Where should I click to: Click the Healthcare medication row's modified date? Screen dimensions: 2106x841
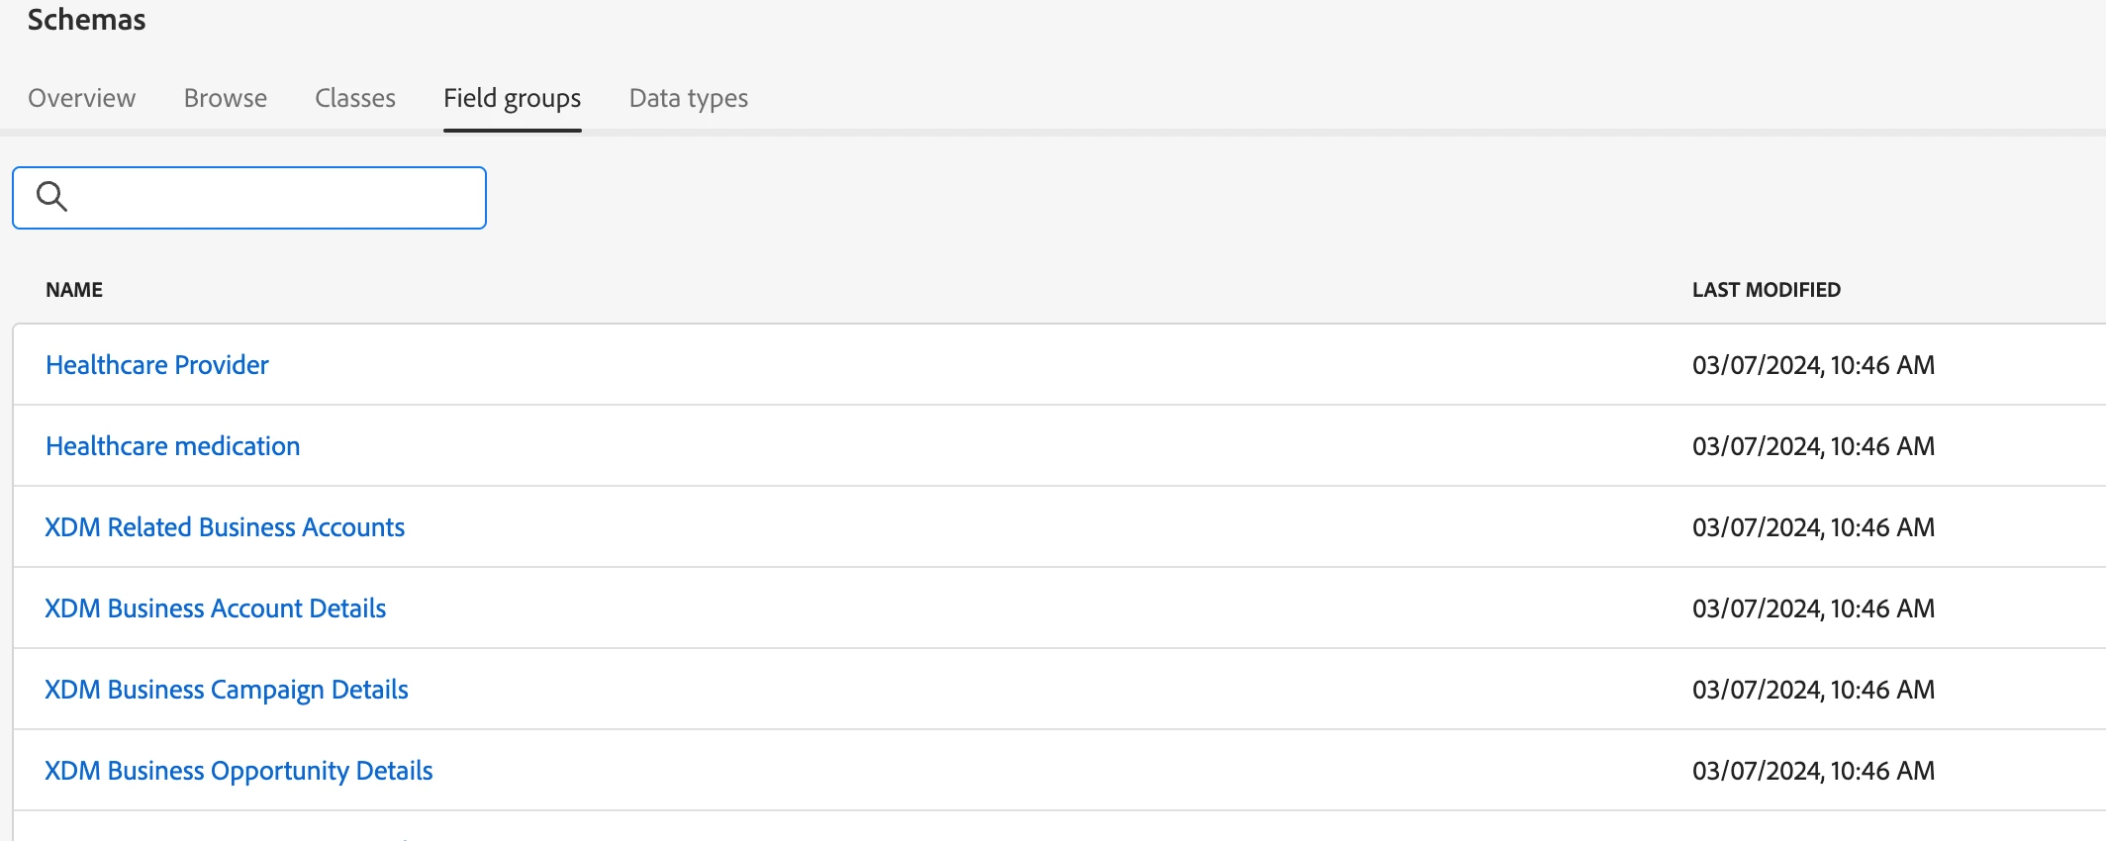click(x=1812, y=446)
